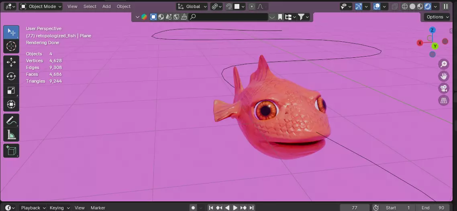Toggle viewport overlays on or off
Image resolution: width=457 pixels, height=211 pixels.
pyautogui.click(x=377, y=6)
